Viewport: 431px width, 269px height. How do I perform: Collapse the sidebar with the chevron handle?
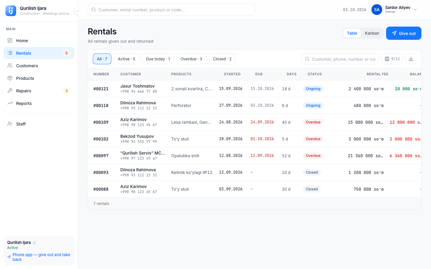pyautogui.click(x=77, y=11)
